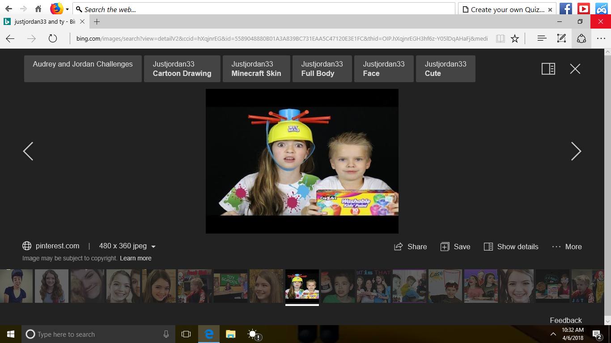Screen dimensions: 611x343
Task: Show hidden system tray icons
Action: (x=553, y=334)
